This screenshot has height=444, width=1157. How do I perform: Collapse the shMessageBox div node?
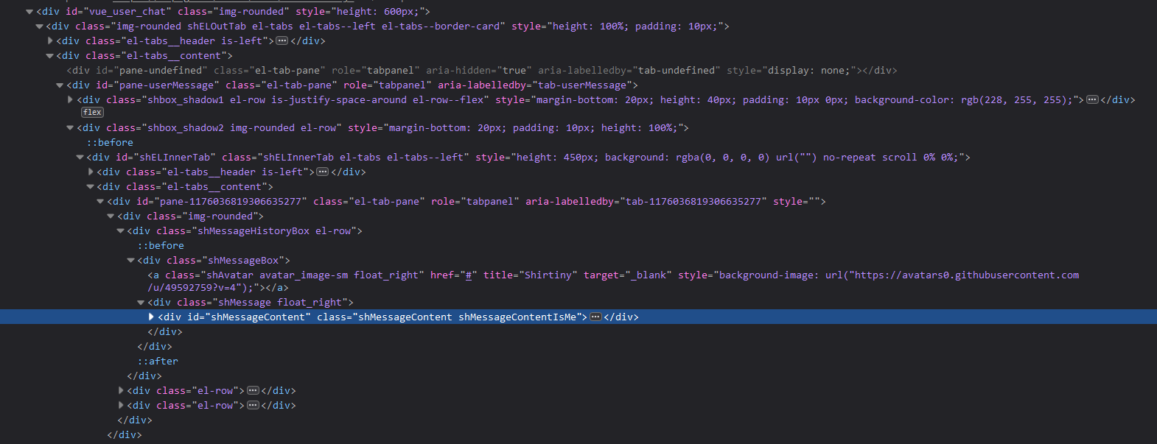pyautogui.click(x=131, y=261)
